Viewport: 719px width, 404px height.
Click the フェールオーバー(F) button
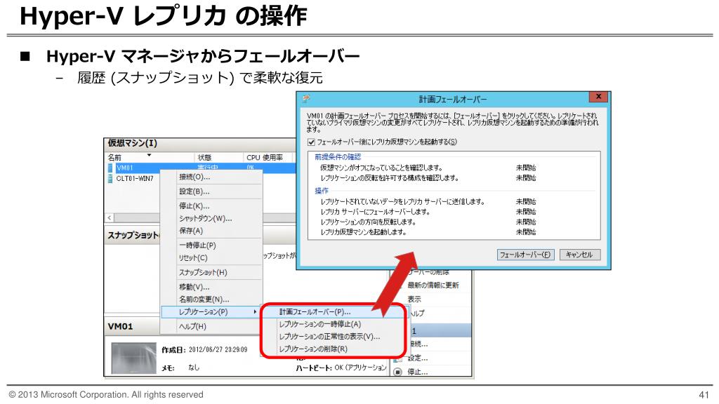(x=525, y=255)
